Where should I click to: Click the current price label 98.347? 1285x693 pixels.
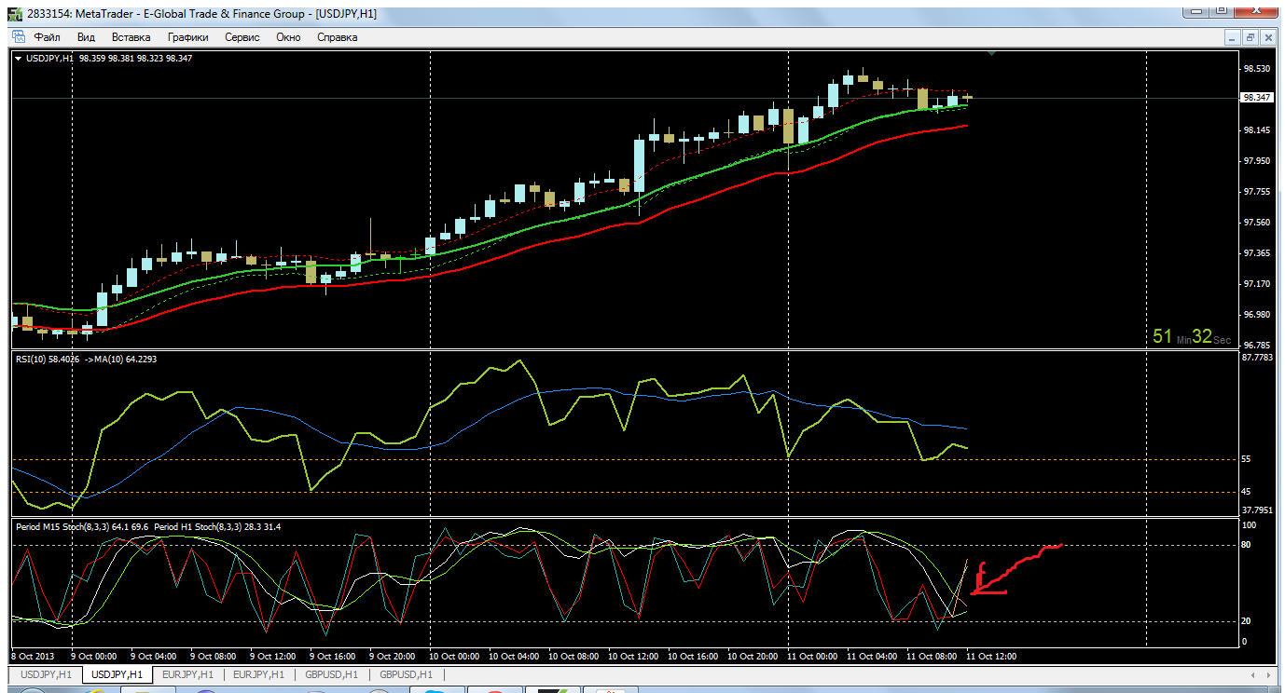point(1257,97)
